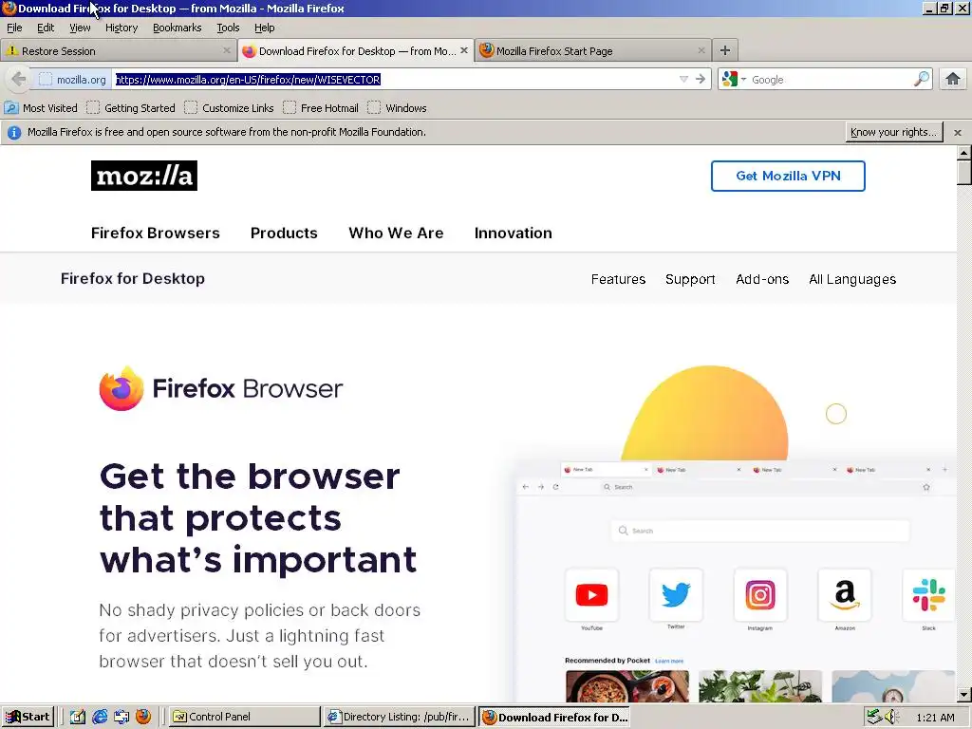
Task: Expand the Firefox Browsers navigation menu
Action: coord(155,234)
